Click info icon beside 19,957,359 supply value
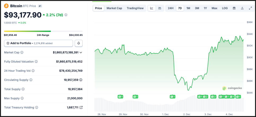Viewport: 256px width, 117px height. 81,80
